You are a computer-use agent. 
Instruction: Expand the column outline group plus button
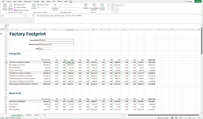pos(8,25)
